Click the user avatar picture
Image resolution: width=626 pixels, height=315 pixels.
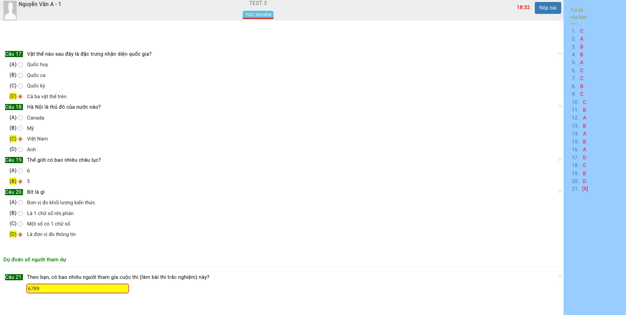(10, 10)
